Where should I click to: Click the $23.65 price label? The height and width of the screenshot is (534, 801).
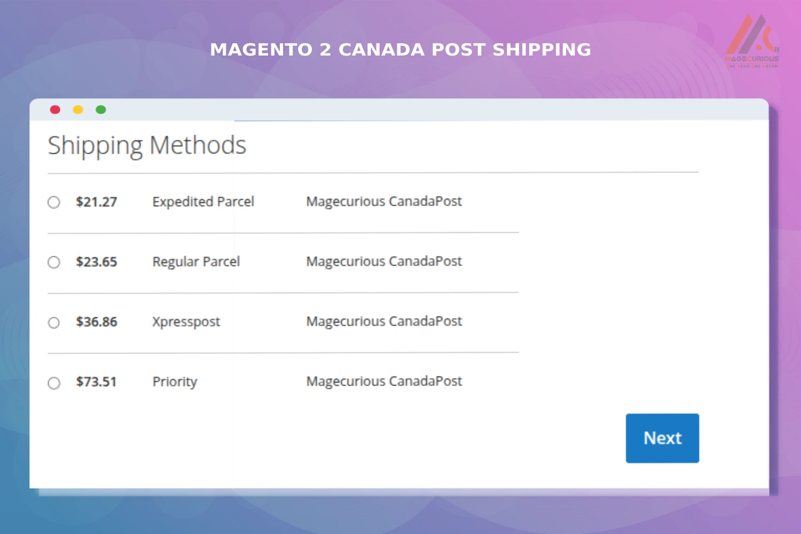[x=96, y=262]
